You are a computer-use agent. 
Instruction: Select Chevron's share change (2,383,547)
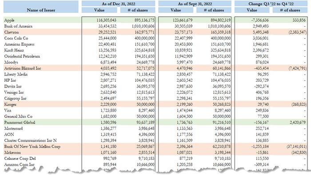[298, 32]
